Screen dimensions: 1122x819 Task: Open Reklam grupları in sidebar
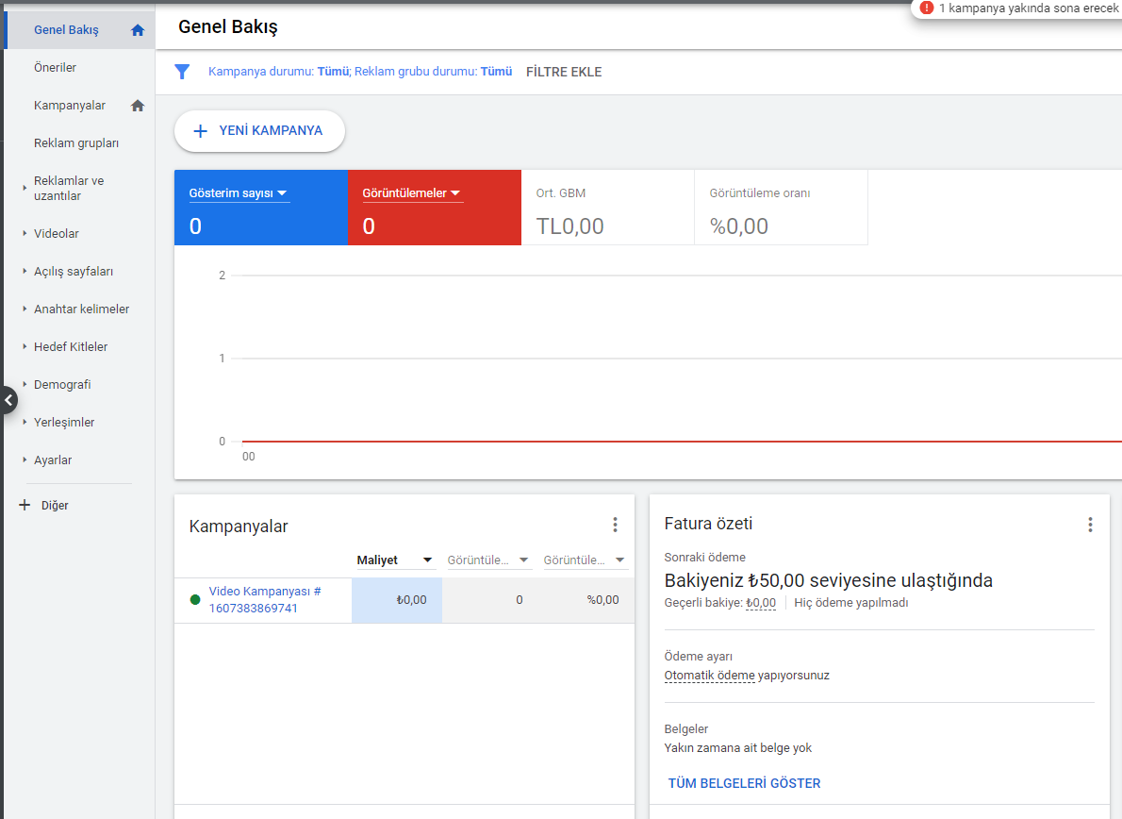click(76, 143)
